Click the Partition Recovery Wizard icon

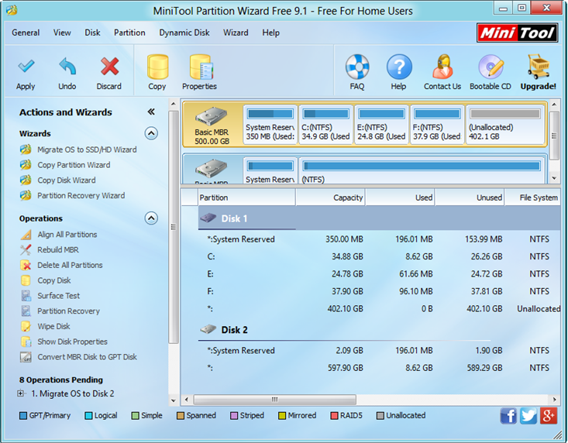(26, 195)
